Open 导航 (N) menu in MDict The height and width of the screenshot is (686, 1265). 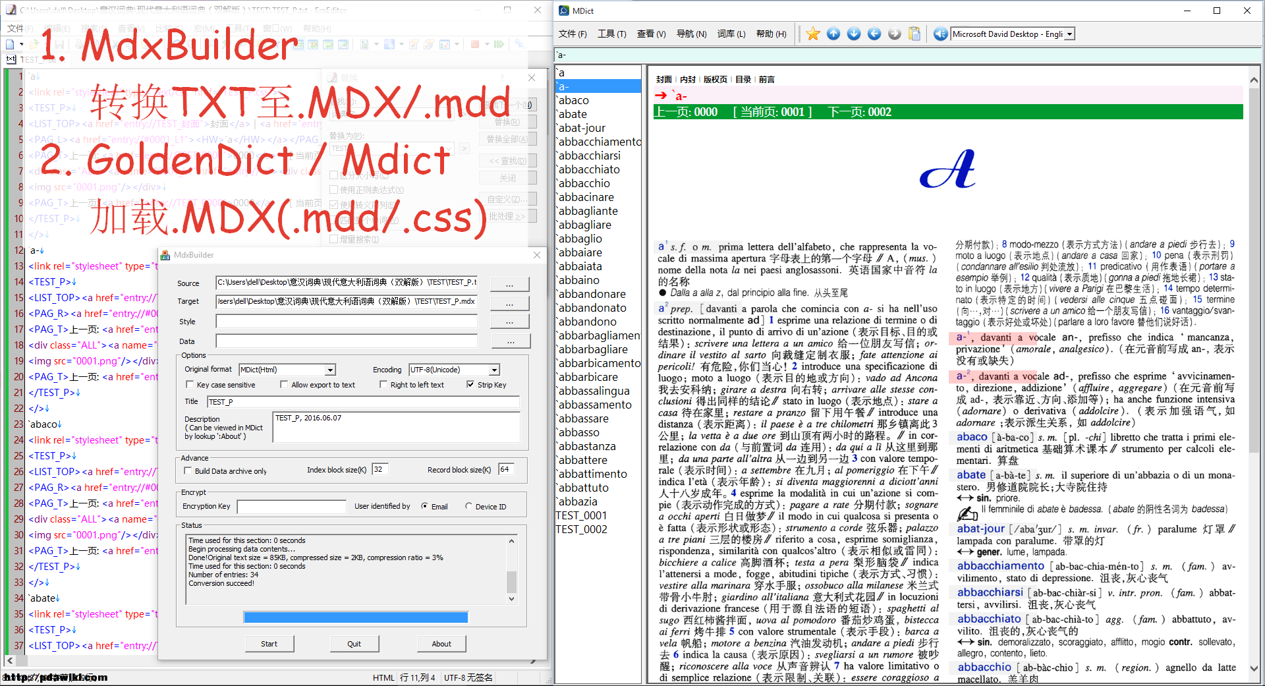691,34
